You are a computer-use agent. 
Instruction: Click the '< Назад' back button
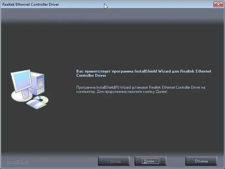[114, 161]
